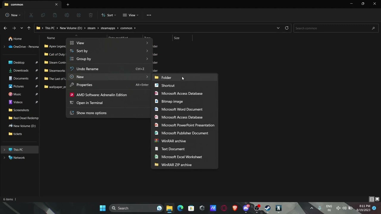
Task: Open Downloads in the sidebar
Action: click(21, 70)
